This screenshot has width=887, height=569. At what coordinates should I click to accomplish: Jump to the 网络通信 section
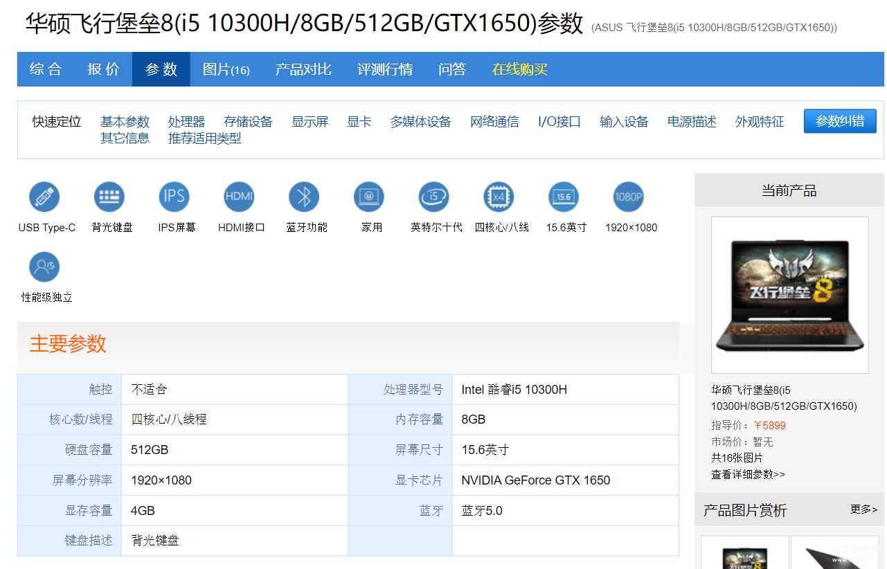tap(494, 122)
